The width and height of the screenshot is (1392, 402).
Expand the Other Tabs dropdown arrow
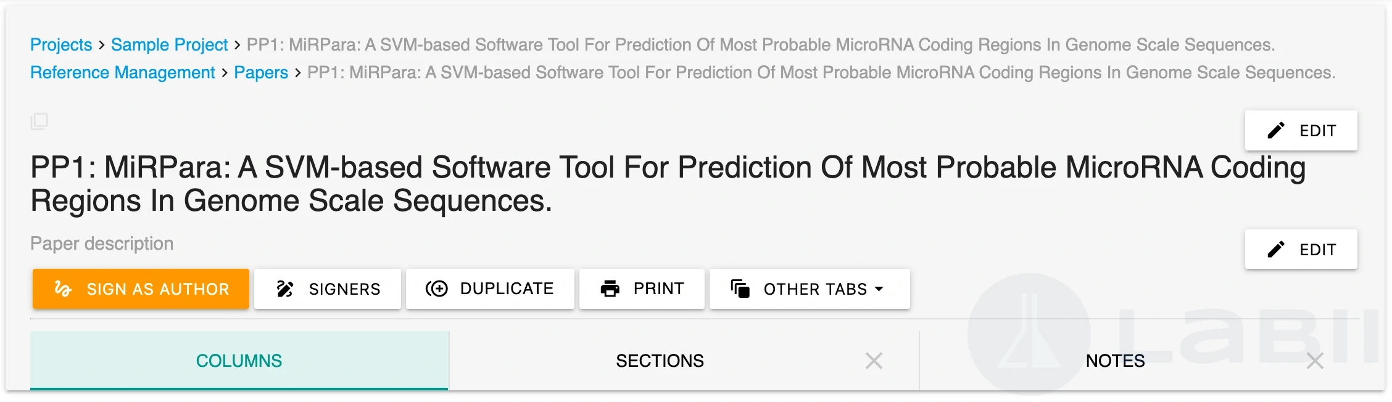click(x=879, y=289)
